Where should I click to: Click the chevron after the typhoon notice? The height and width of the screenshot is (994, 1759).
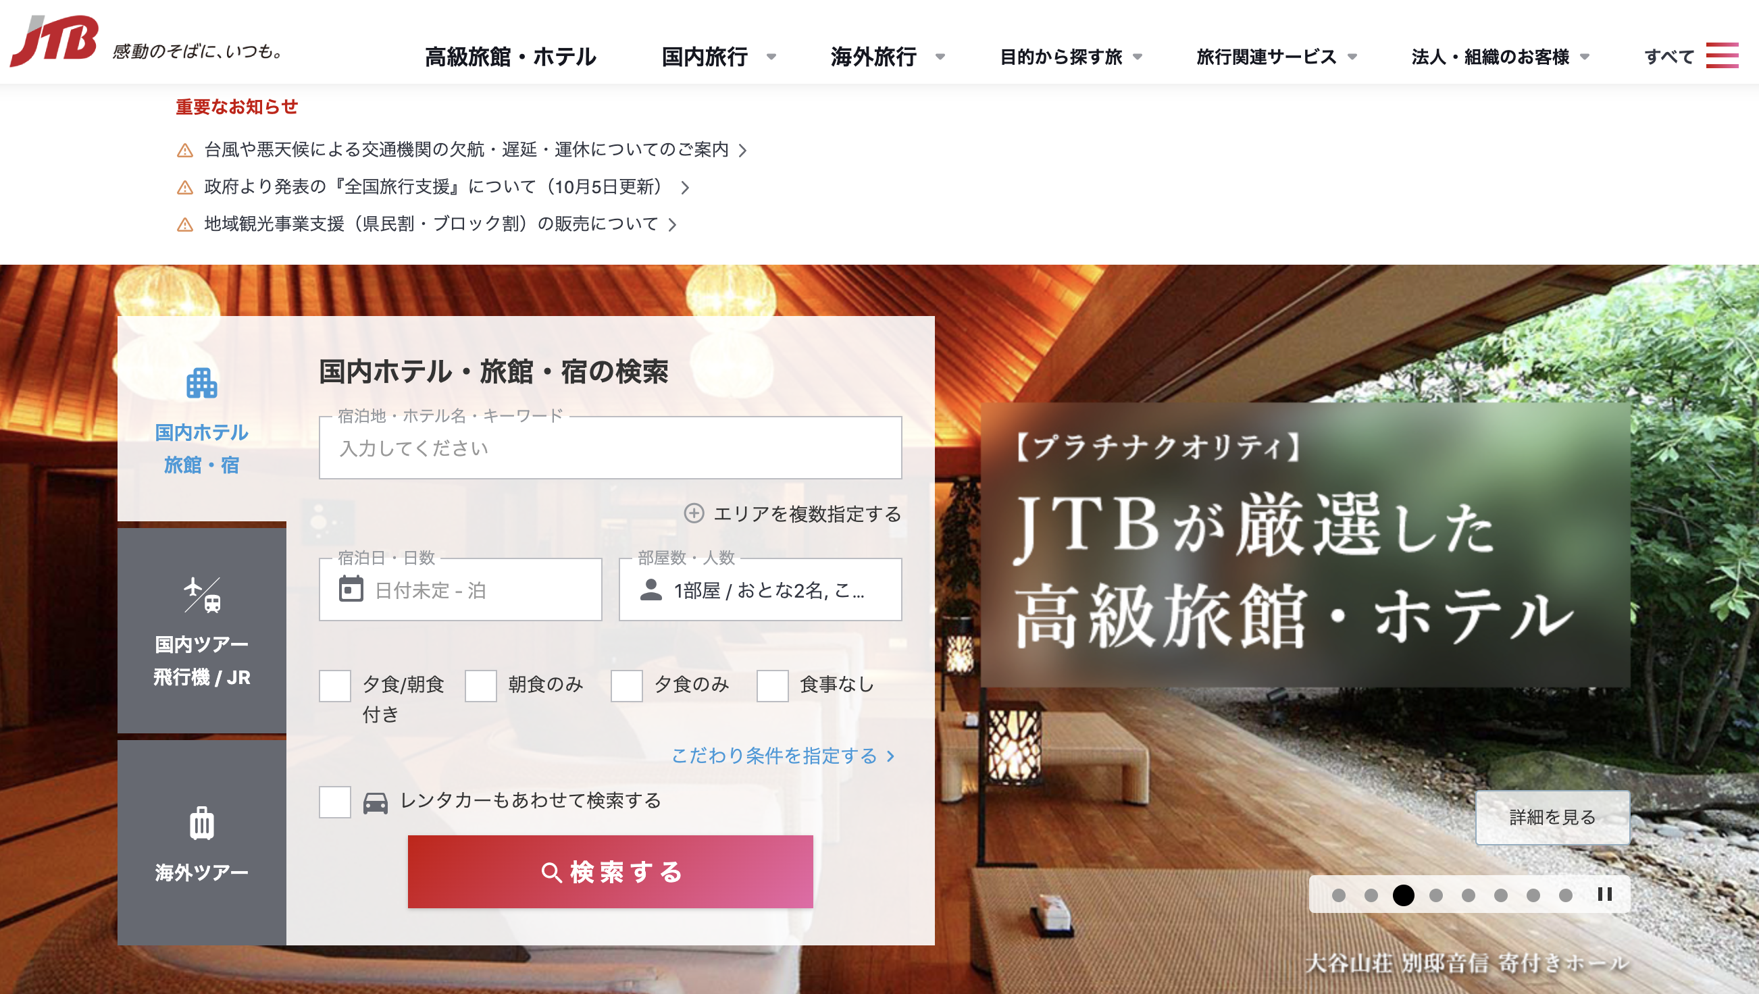click(742, 150)
